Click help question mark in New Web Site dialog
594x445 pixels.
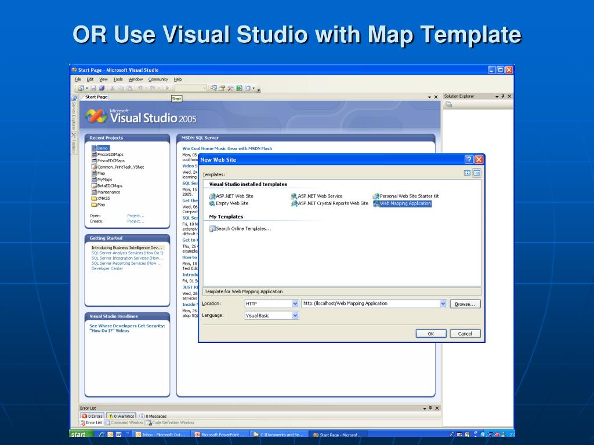click(469, 159)
